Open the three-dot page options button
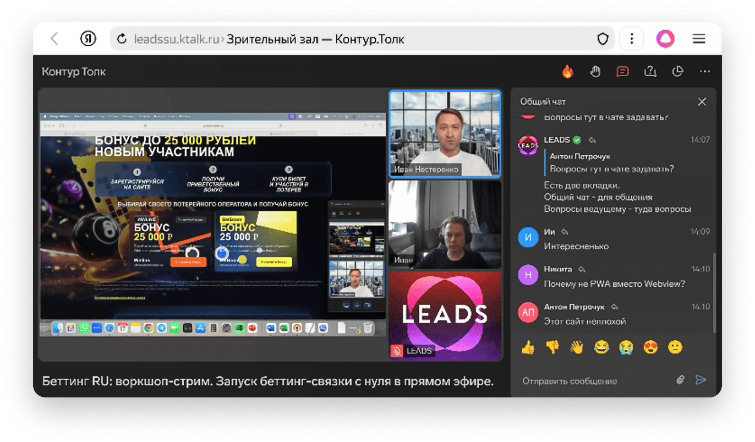The height and width of the screenshot is (442, 755). (632, 39)
